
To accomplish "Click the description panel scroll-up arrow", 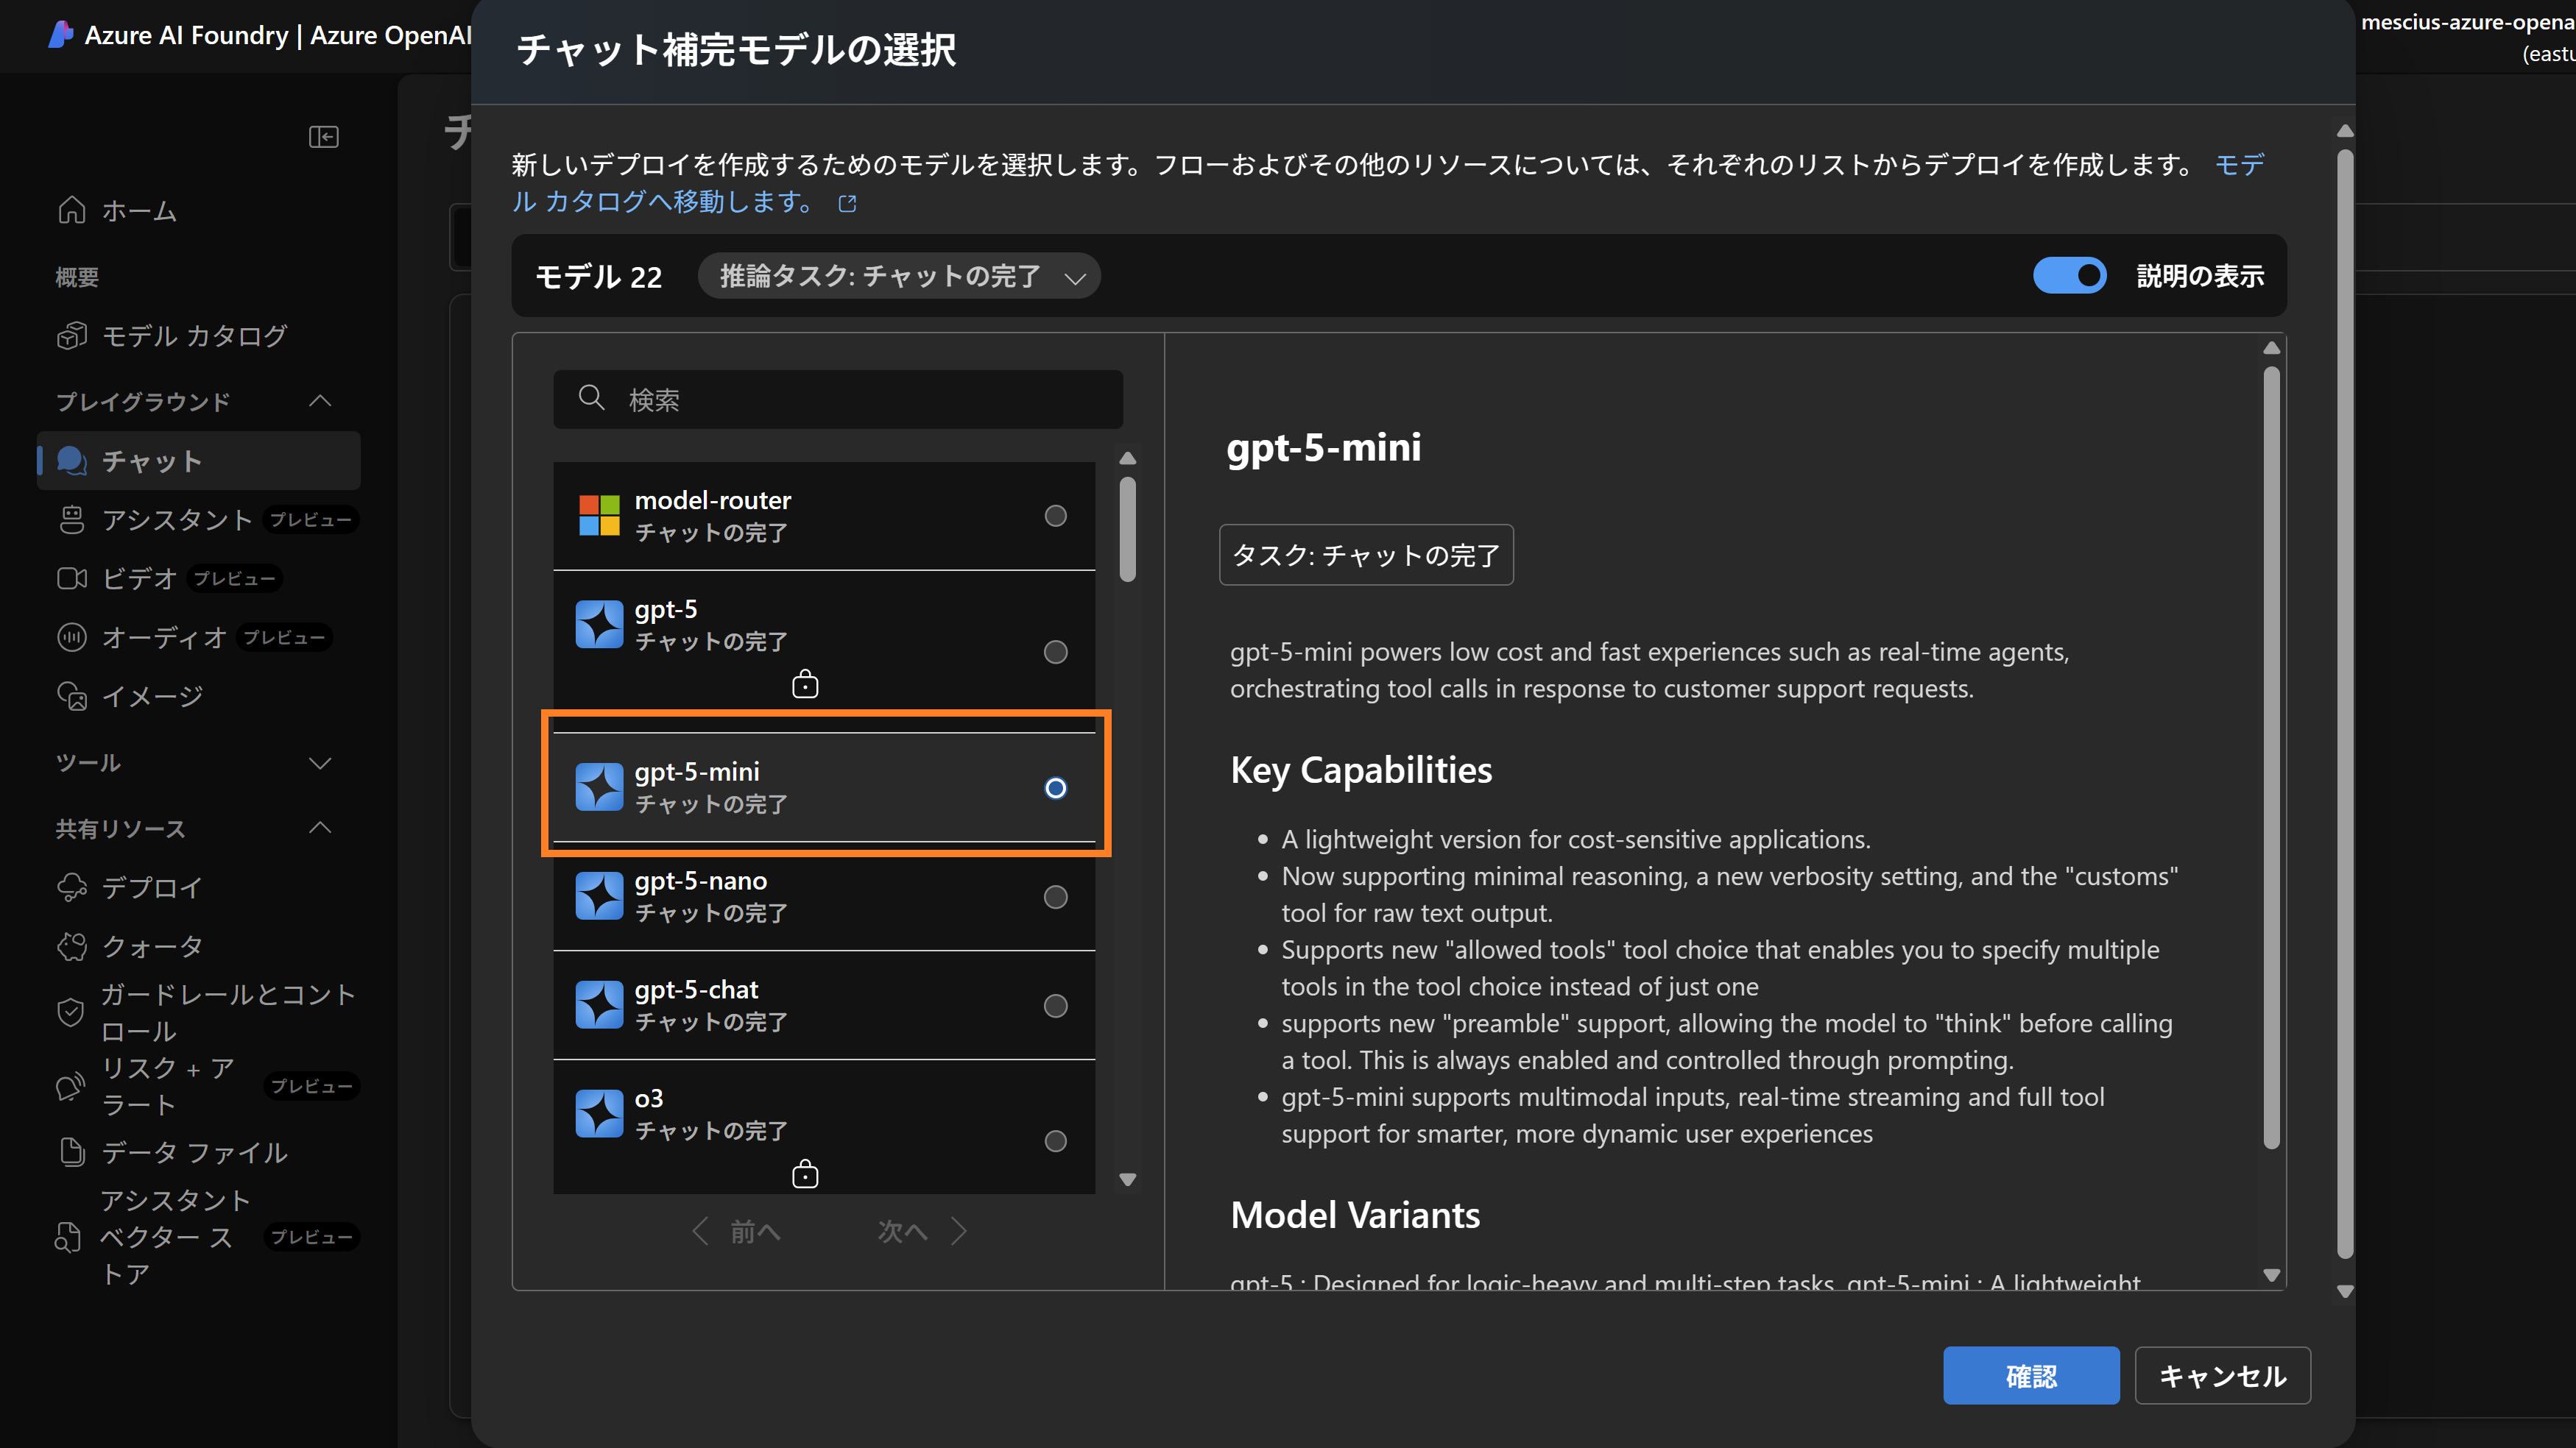I will (x=2272, y=348).
